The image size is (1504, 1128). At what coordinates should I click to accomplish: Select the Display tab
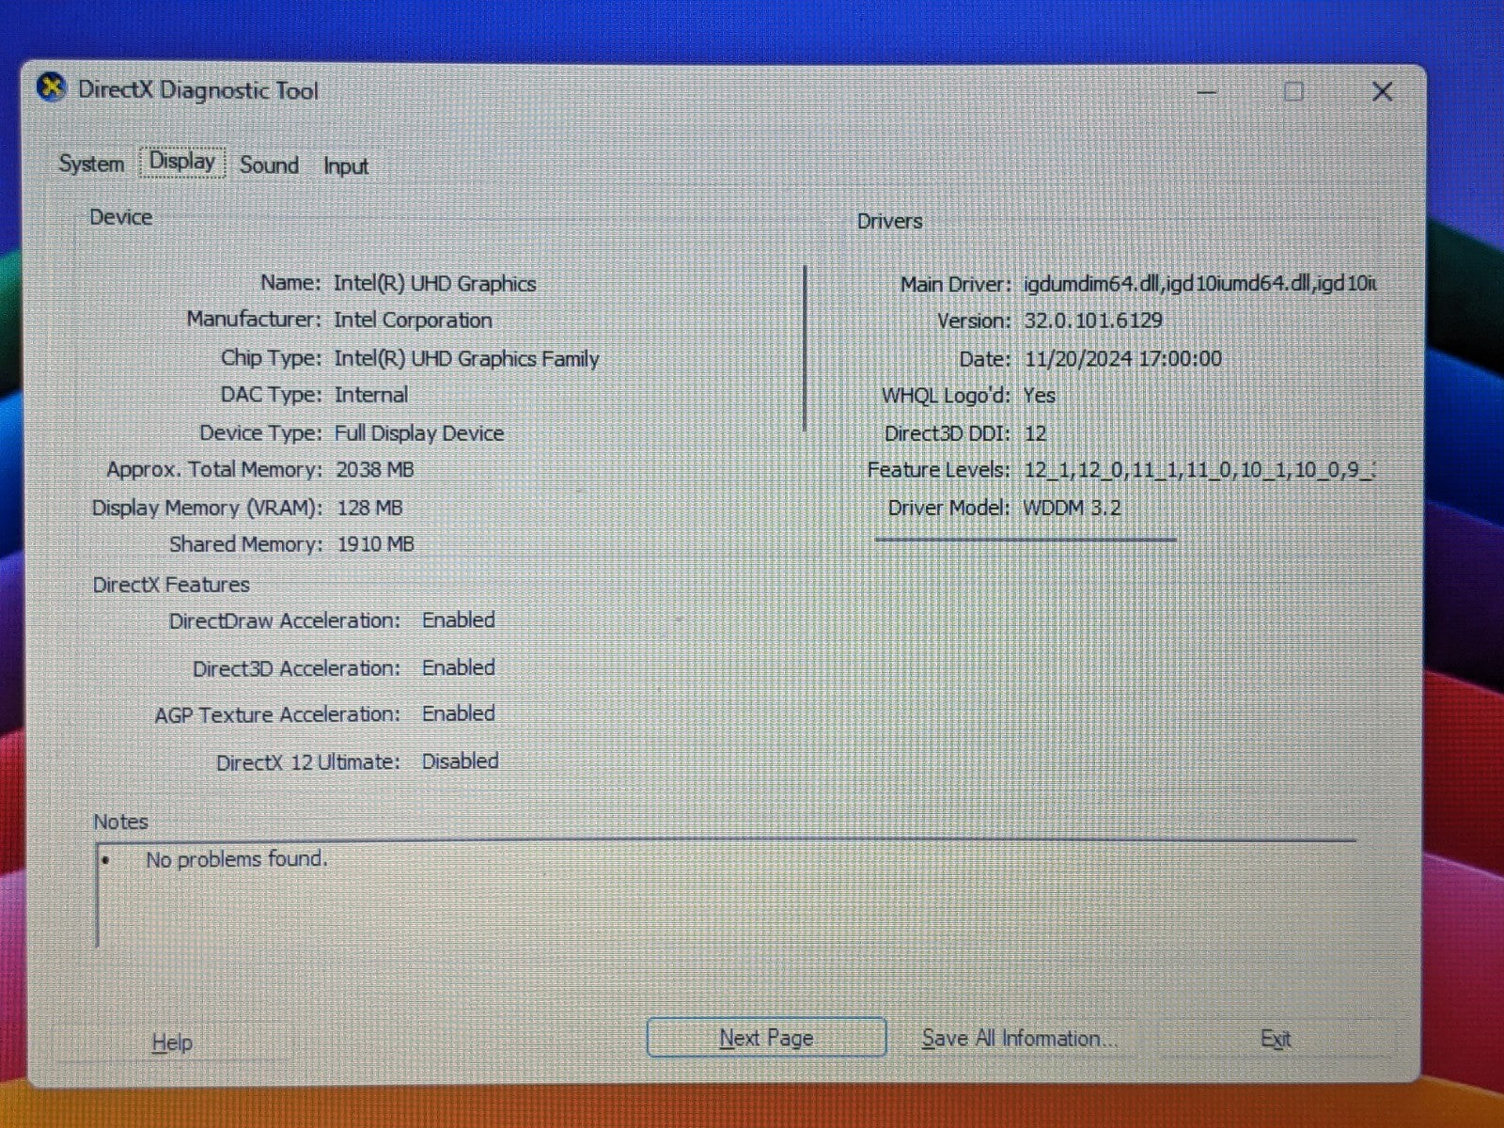pyautogui.click(x=182, y=162)
